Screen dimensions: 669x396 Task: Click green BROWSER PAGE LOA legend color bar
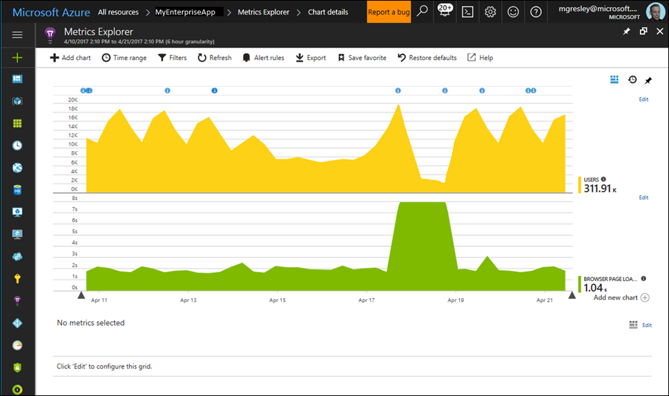pyautogui.click(x=579, y=284)
